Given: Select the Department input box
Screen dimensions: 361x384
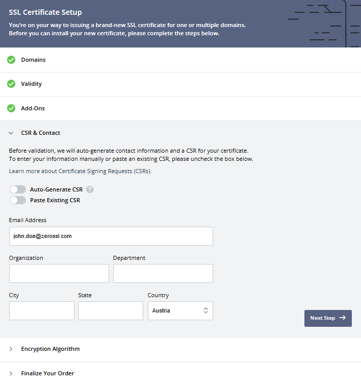Looking at the screenshot, I should pyautogui.click(x=163, y=273).
